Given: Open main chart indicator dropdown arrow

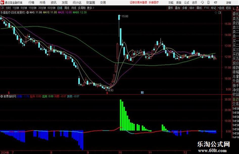Looking at the screenshot, I should pyautogui.click(x=27, y=12).
